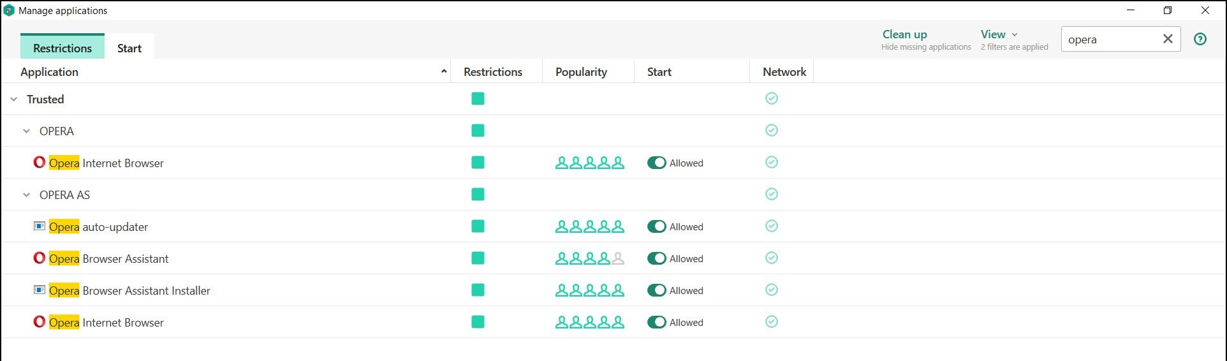Open the help question mark icon
Screen dimensions: 1227x361
(x=1200, y=39)
